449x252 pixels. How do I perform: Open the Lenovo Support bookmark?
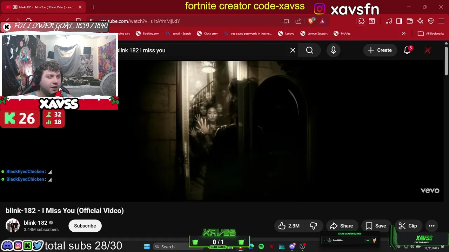[x=314, y=34]
